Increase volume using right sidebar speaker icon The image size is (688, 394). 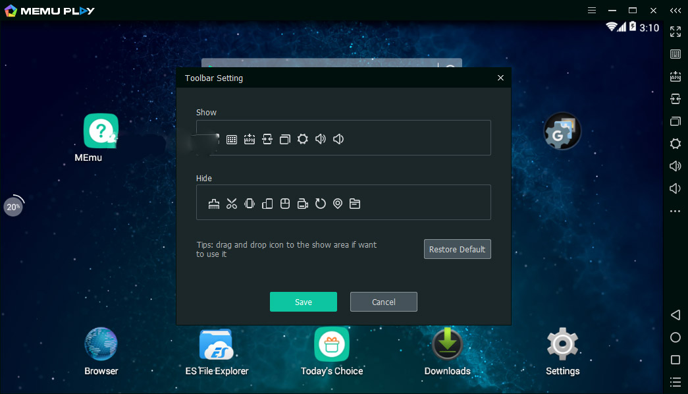675,166
